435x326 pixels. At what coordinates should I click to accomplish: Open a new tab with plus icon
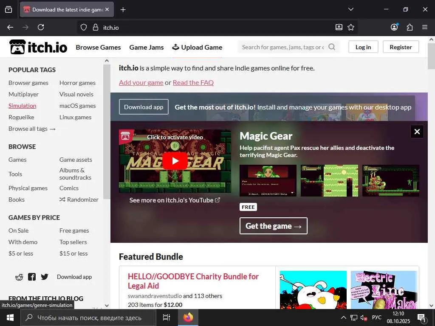point(123,10)
